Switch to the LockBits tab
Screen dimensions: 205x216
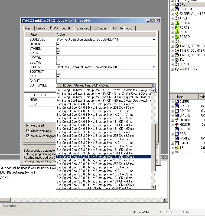[x=67, y=28]
